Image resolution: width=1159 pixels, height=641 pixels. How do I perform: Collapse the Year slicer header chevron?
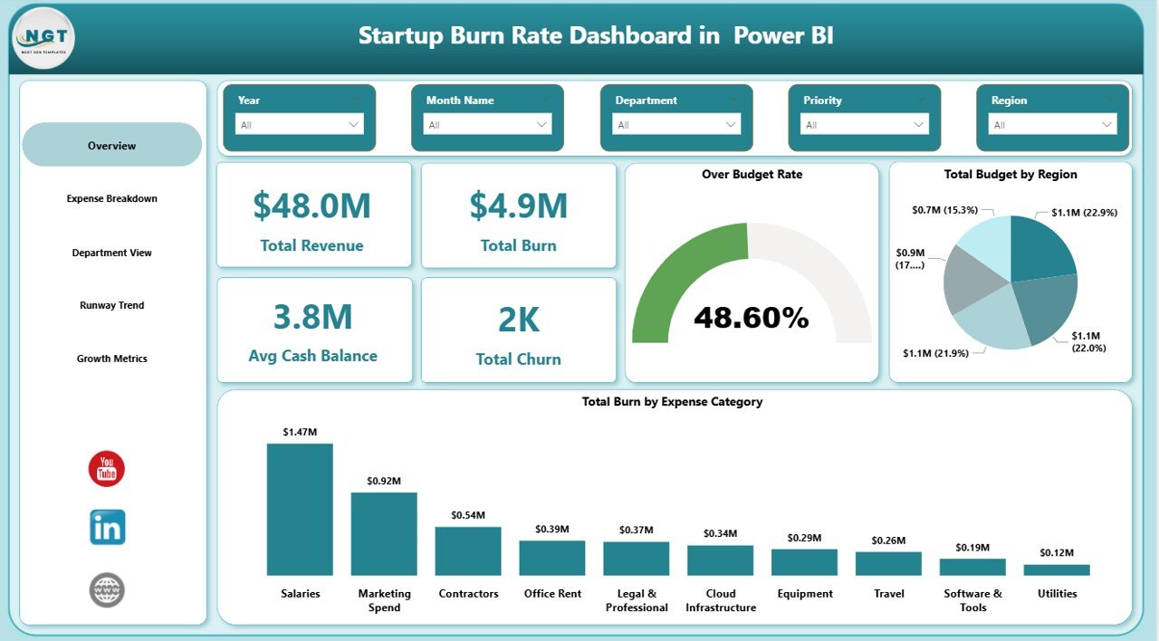357,100
